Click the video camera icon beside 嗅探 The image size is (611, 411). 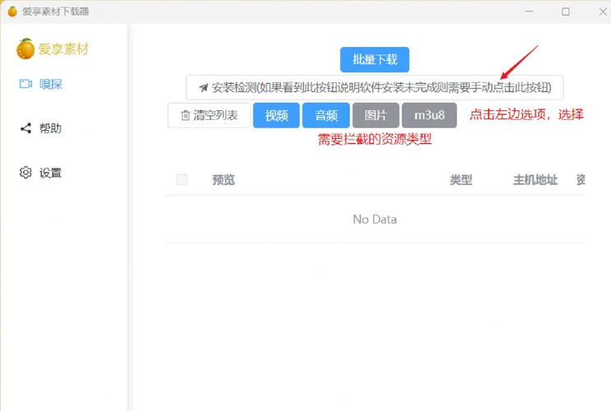pos(26,84)
